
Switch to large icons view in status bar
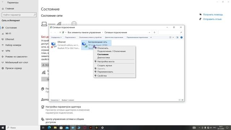coord(183,100)
